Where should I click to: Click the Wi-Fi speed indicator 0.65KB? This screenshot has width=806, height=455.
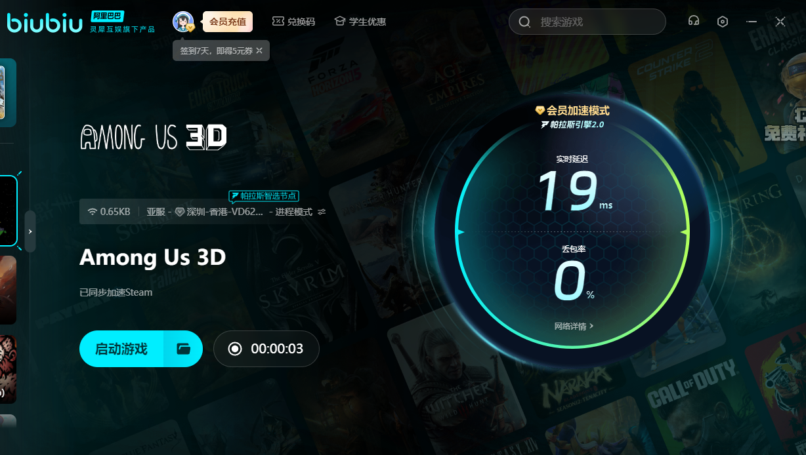pos(109,212)
